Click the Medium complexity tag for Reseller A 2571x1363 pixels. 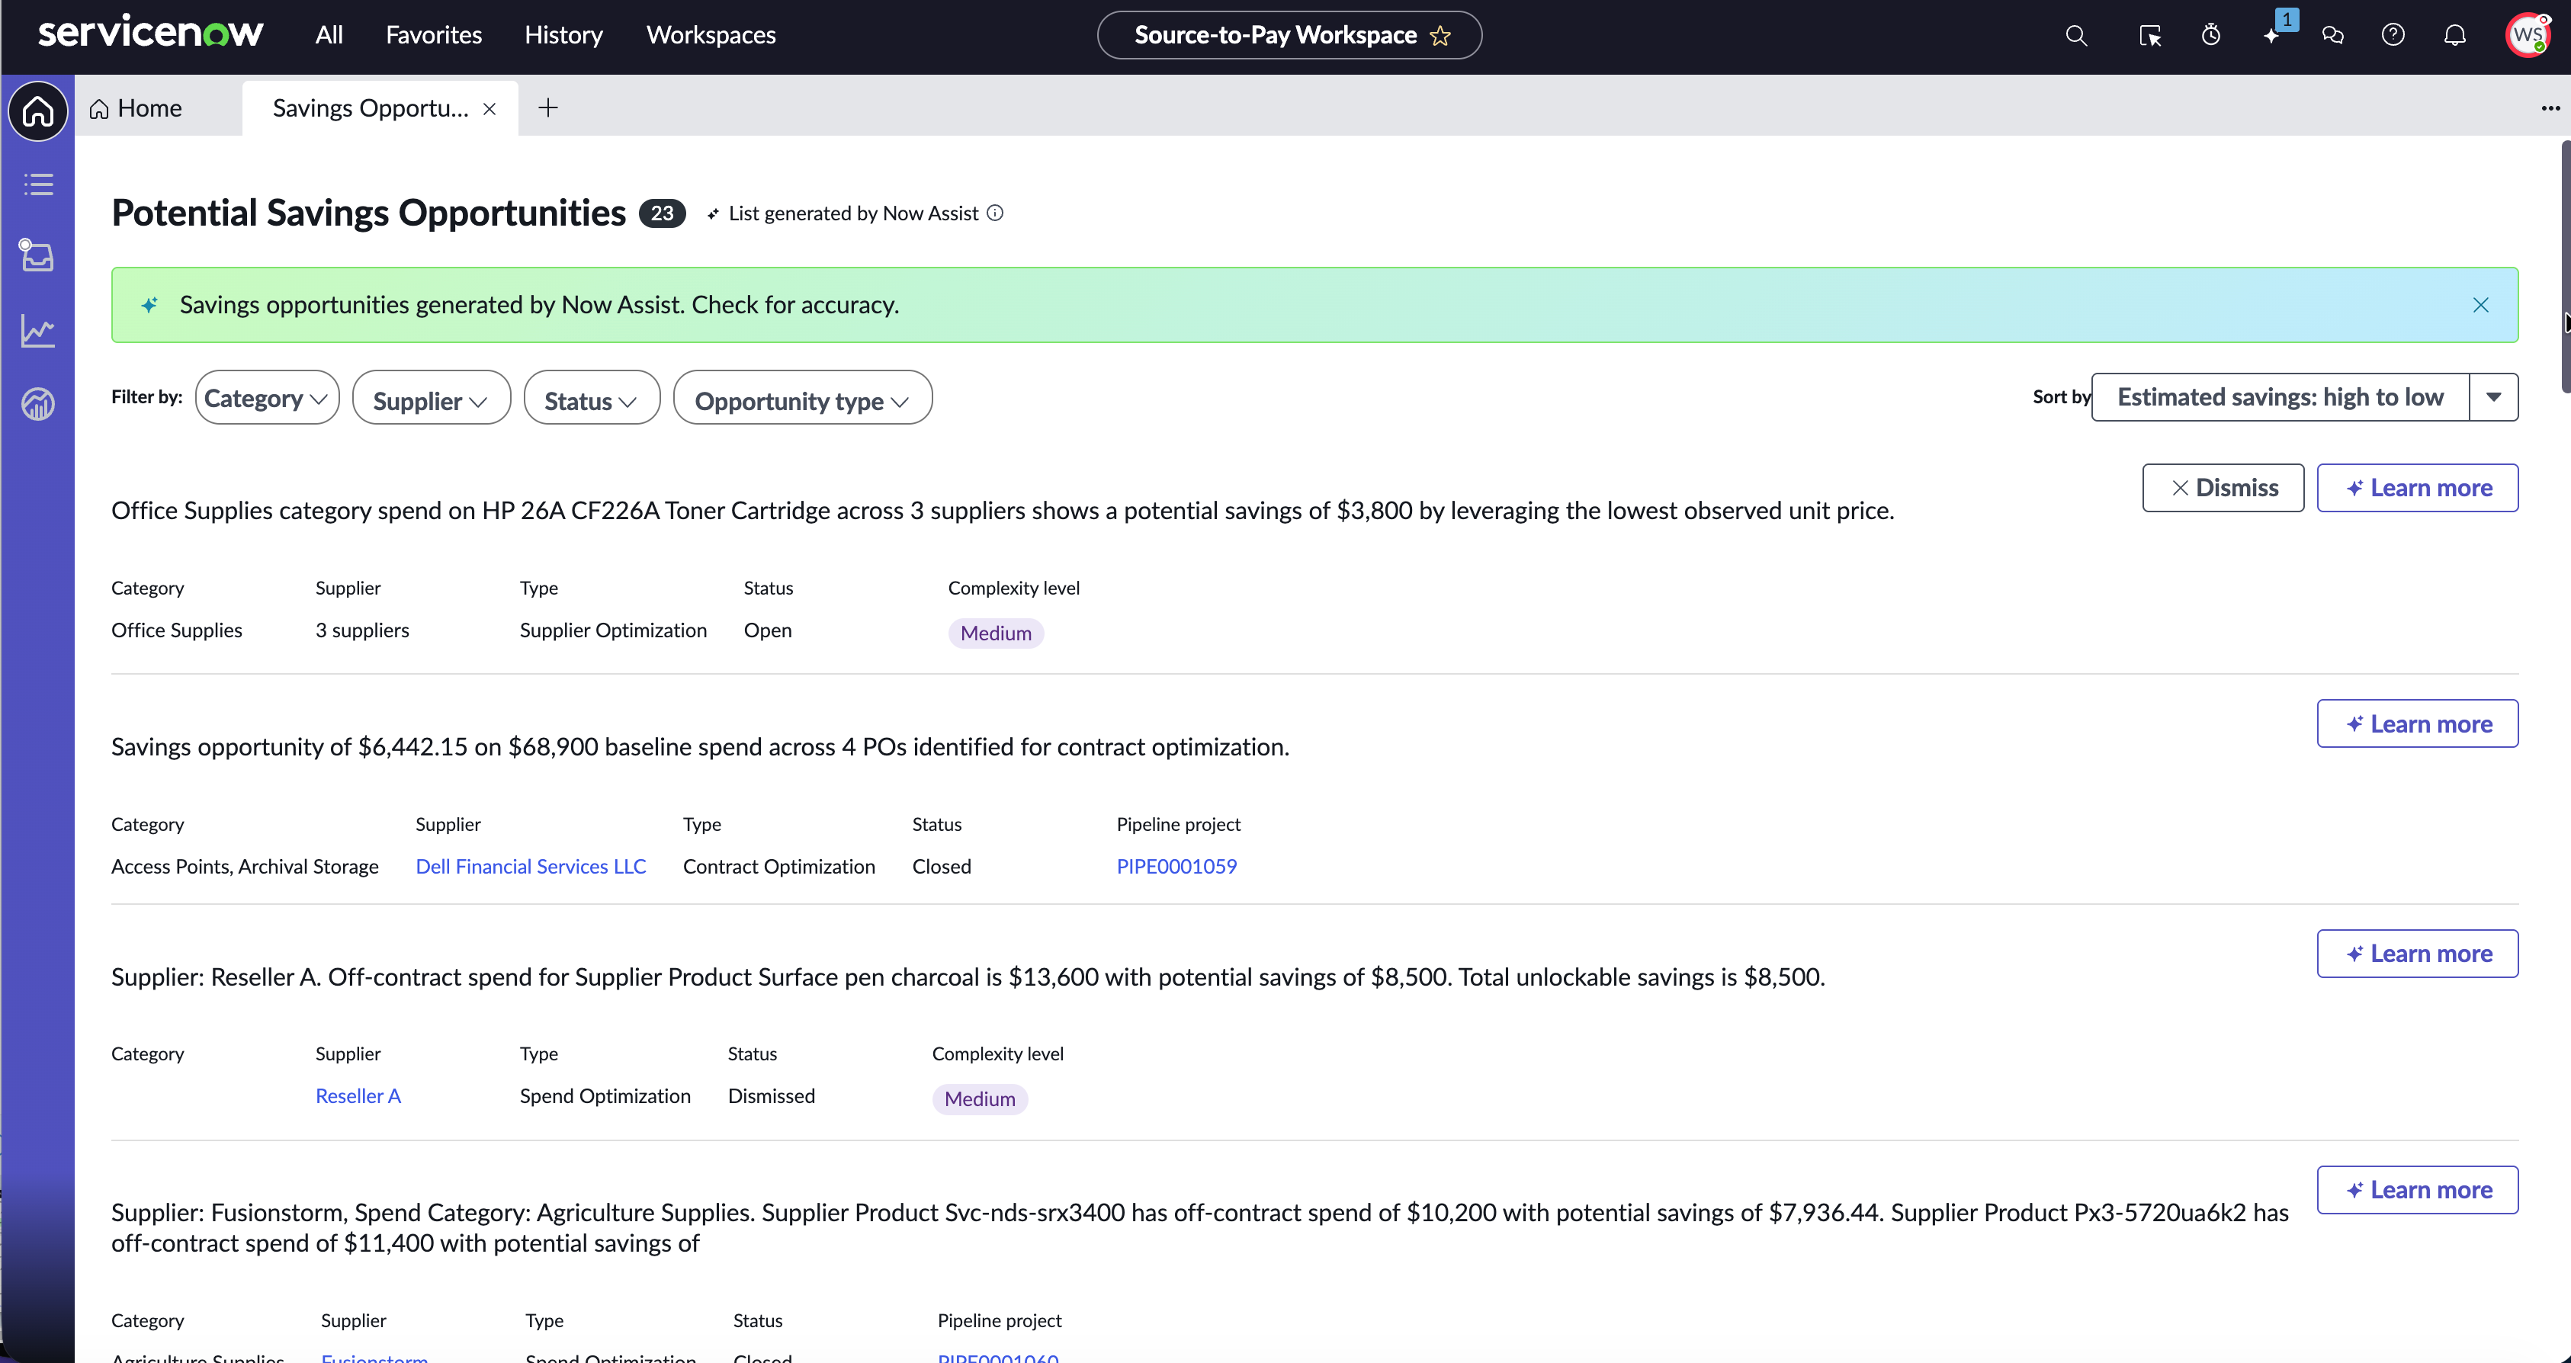tap(979, 1098)
